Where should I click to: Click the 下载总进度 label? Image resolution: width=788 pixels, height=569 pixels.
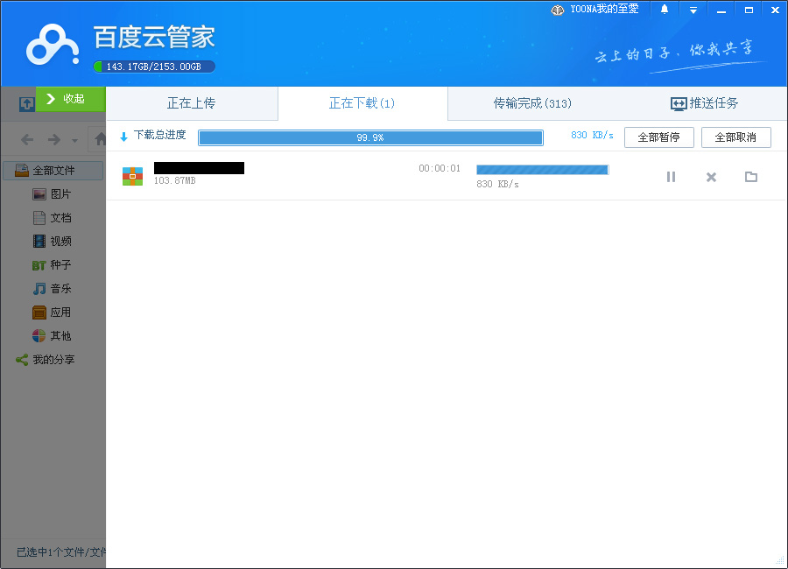pyautogui.click(x=160, y=135)
